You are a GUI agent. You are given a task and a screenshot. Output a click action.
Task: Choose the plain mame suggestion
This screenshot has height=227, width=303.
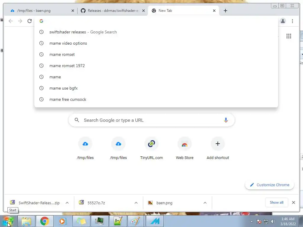click(x=156, y=77)
